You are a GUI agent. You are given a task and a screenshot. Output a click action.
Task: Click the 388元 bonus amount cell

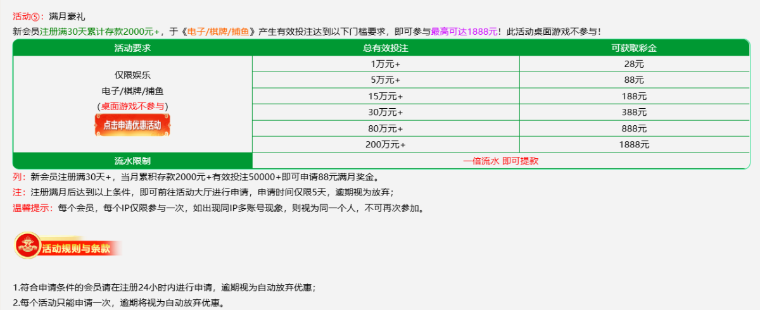[634, 112]
